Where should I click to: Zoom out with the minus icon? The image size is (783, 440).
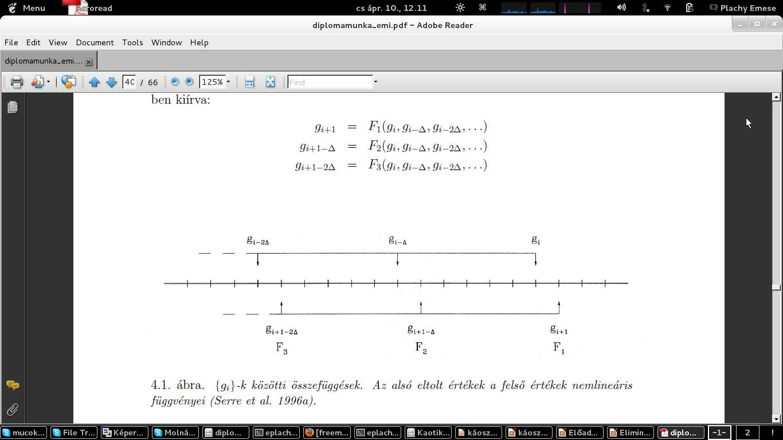[x=175, y=82]
